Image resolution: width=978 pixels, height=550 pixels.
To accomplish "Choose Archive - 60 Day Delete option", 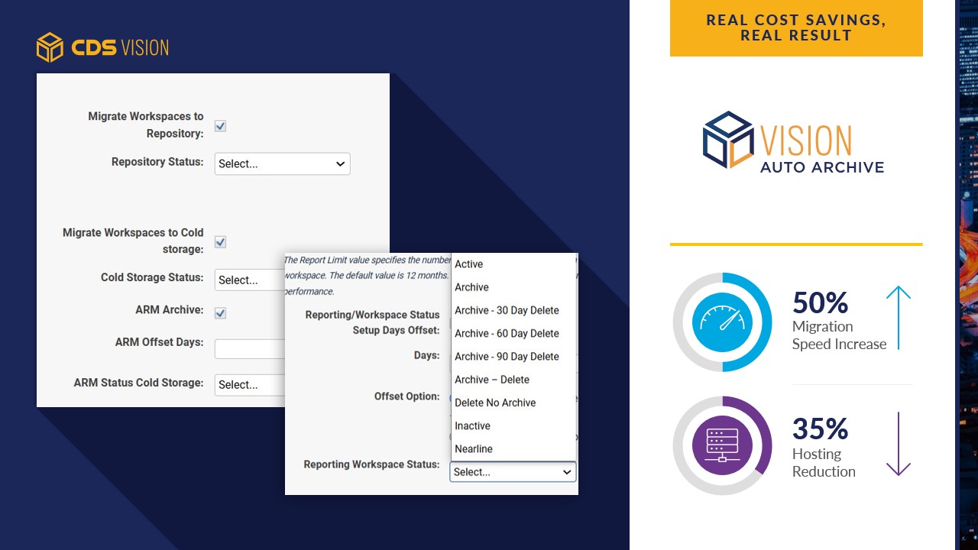I will 513,333.
